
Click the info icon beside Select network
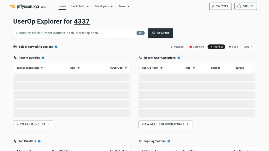56,47
